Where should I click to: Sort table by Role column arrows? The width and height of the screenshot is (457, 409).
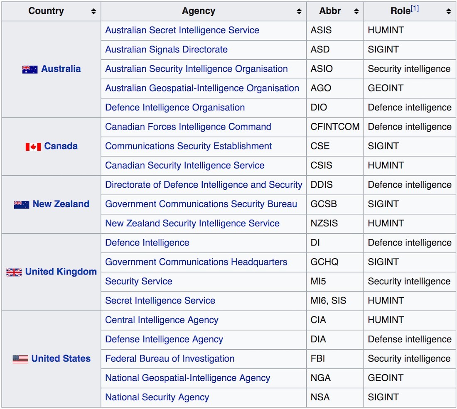[x=449, y=11]
